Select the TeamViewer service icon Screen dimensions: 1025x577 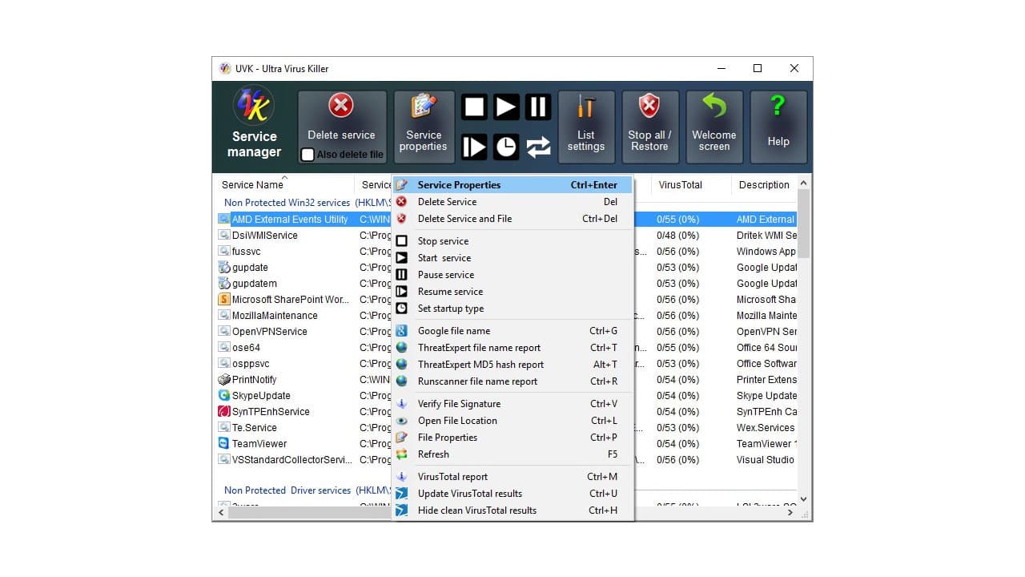(x=223, y=443)
